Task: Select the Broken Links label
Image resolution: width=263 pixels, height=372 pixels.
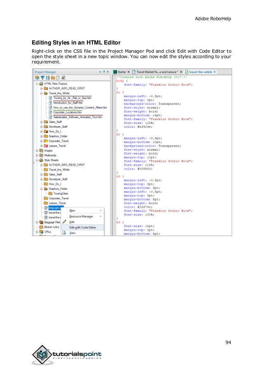Action: 52,227
